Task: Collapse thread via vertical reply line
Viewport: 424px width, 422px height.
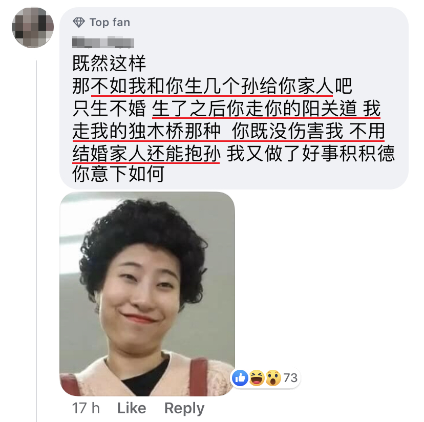Action: tap(36, 241)
